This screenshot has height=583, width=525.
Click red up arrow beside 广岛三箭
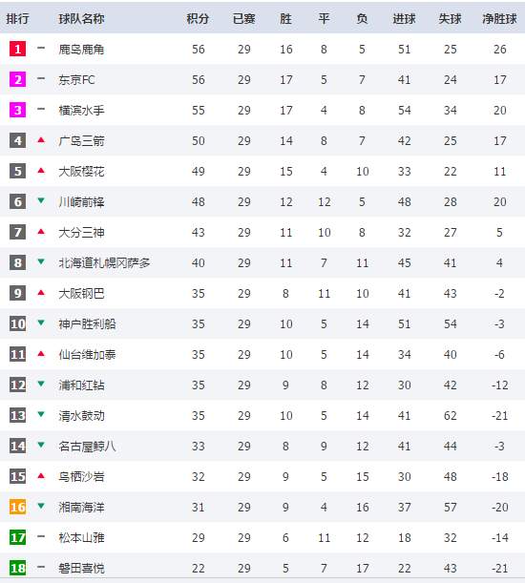[41, 140]
